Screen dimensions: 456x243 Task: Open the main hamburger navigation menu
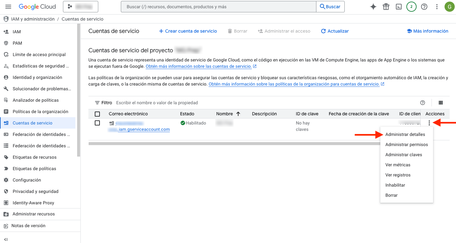(8, 7)
